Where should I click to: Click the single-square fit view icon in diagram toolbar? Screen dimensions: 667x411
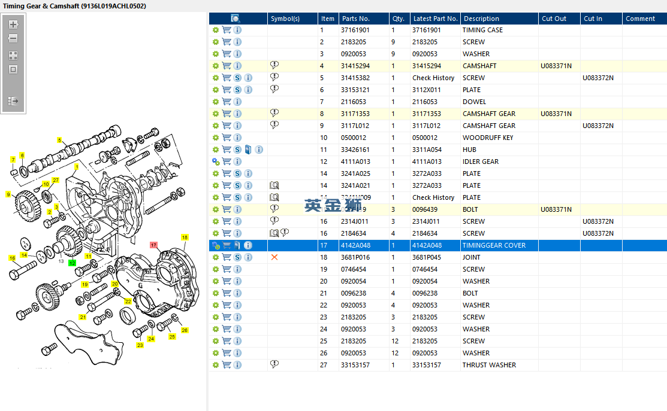[13, 69]
